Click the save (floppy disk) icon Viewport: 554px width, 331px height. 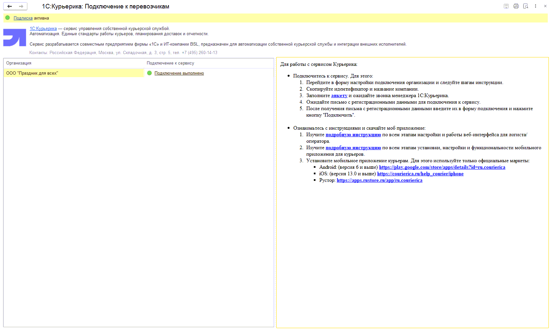pyautogui.click(x=506, y=6)
